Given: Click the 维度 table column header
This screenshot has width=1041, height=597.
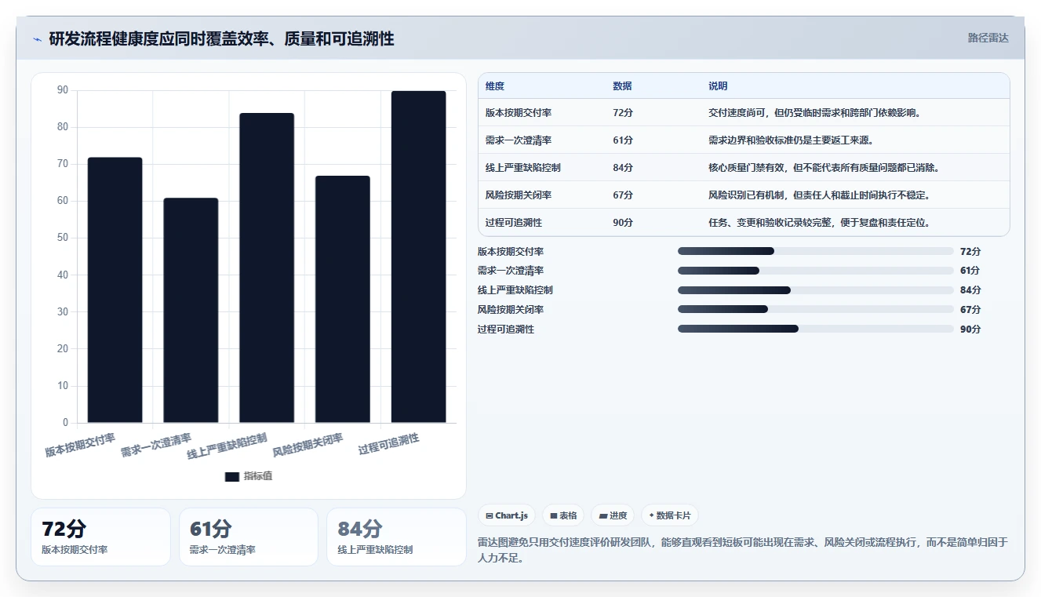Looking at the screenshot, I should pos(495,86).
